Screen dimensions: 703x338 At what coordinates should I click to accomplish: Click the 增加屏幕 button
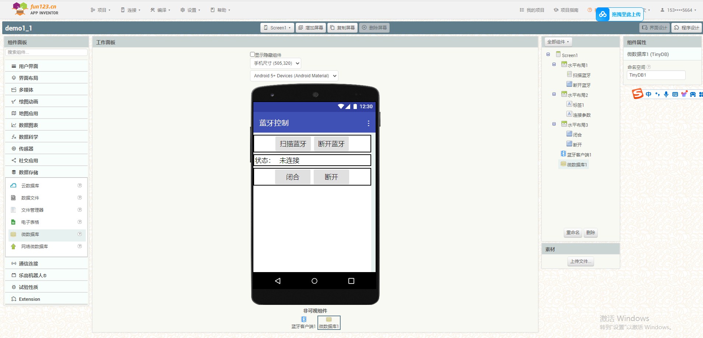pyautogui.click(x=310, y=27)
